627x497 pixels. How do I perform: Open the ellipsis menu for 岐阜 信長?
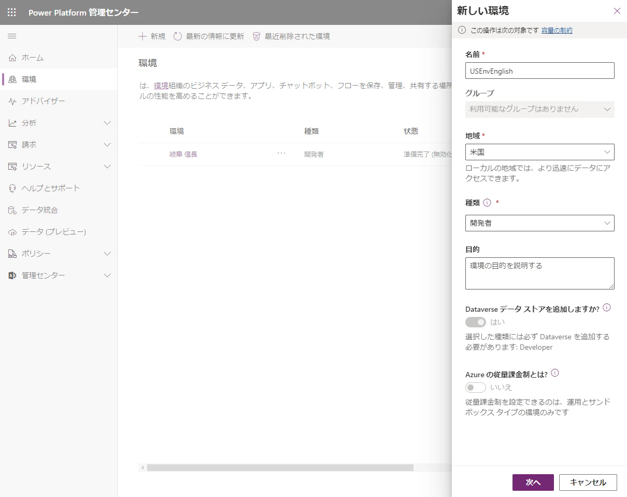(x=281, y=154)
